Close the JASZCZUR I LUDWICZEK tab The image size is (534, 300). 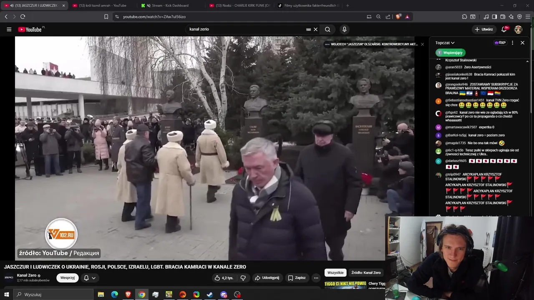coord(63,5)
